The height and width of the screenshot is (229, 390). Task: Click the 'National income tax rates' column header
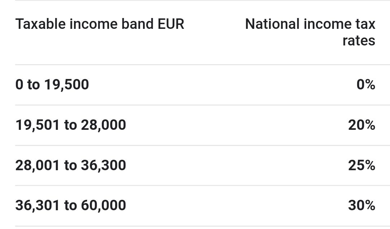[310, 32]
